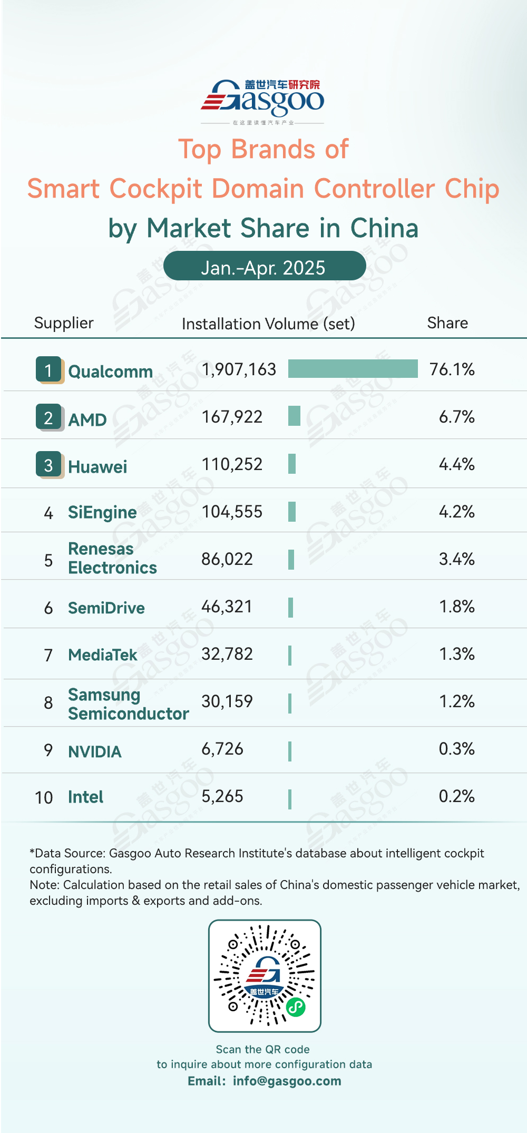Image resolution: width=527 pixels, height=1133 pixels.
Task: Click Qualcomm's 76.1% share bar
Action: pyautogui.click(x=353, y=369)
